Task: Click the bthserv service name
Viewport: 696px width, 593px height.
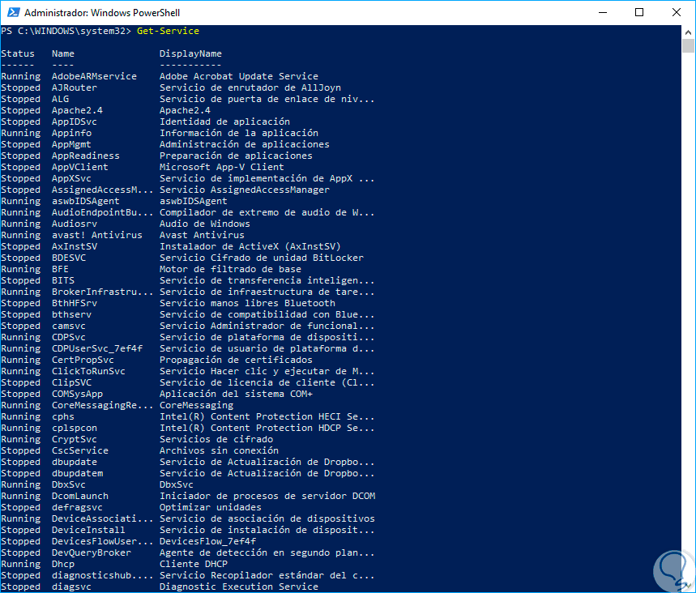Action: 71,314
